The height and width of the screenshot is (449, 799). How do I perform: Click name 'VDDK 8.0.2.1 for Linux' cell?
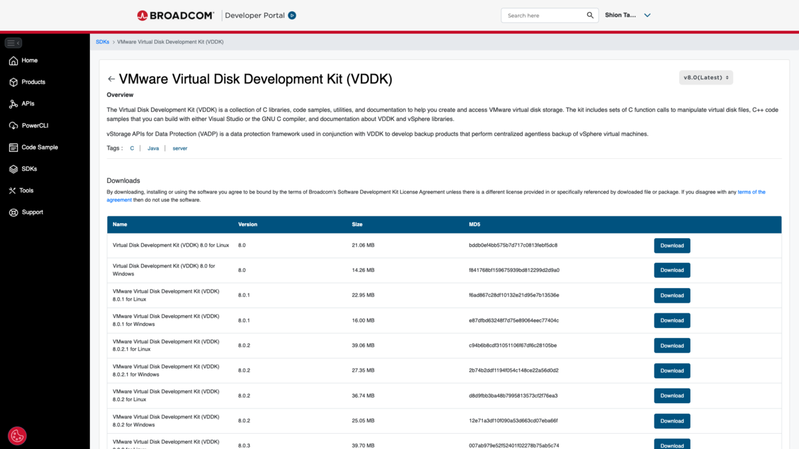pos(166,345)
